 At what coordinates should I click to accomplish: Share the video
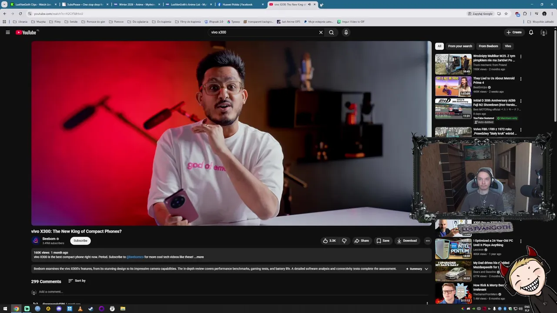(x=362, y=241)
